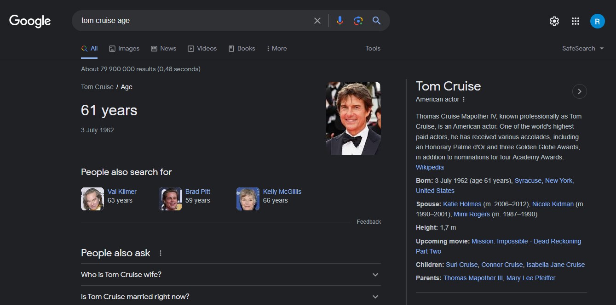Expand "Is Tom Cruise married right now?"
Screen dimensions: 616x305
375,297
